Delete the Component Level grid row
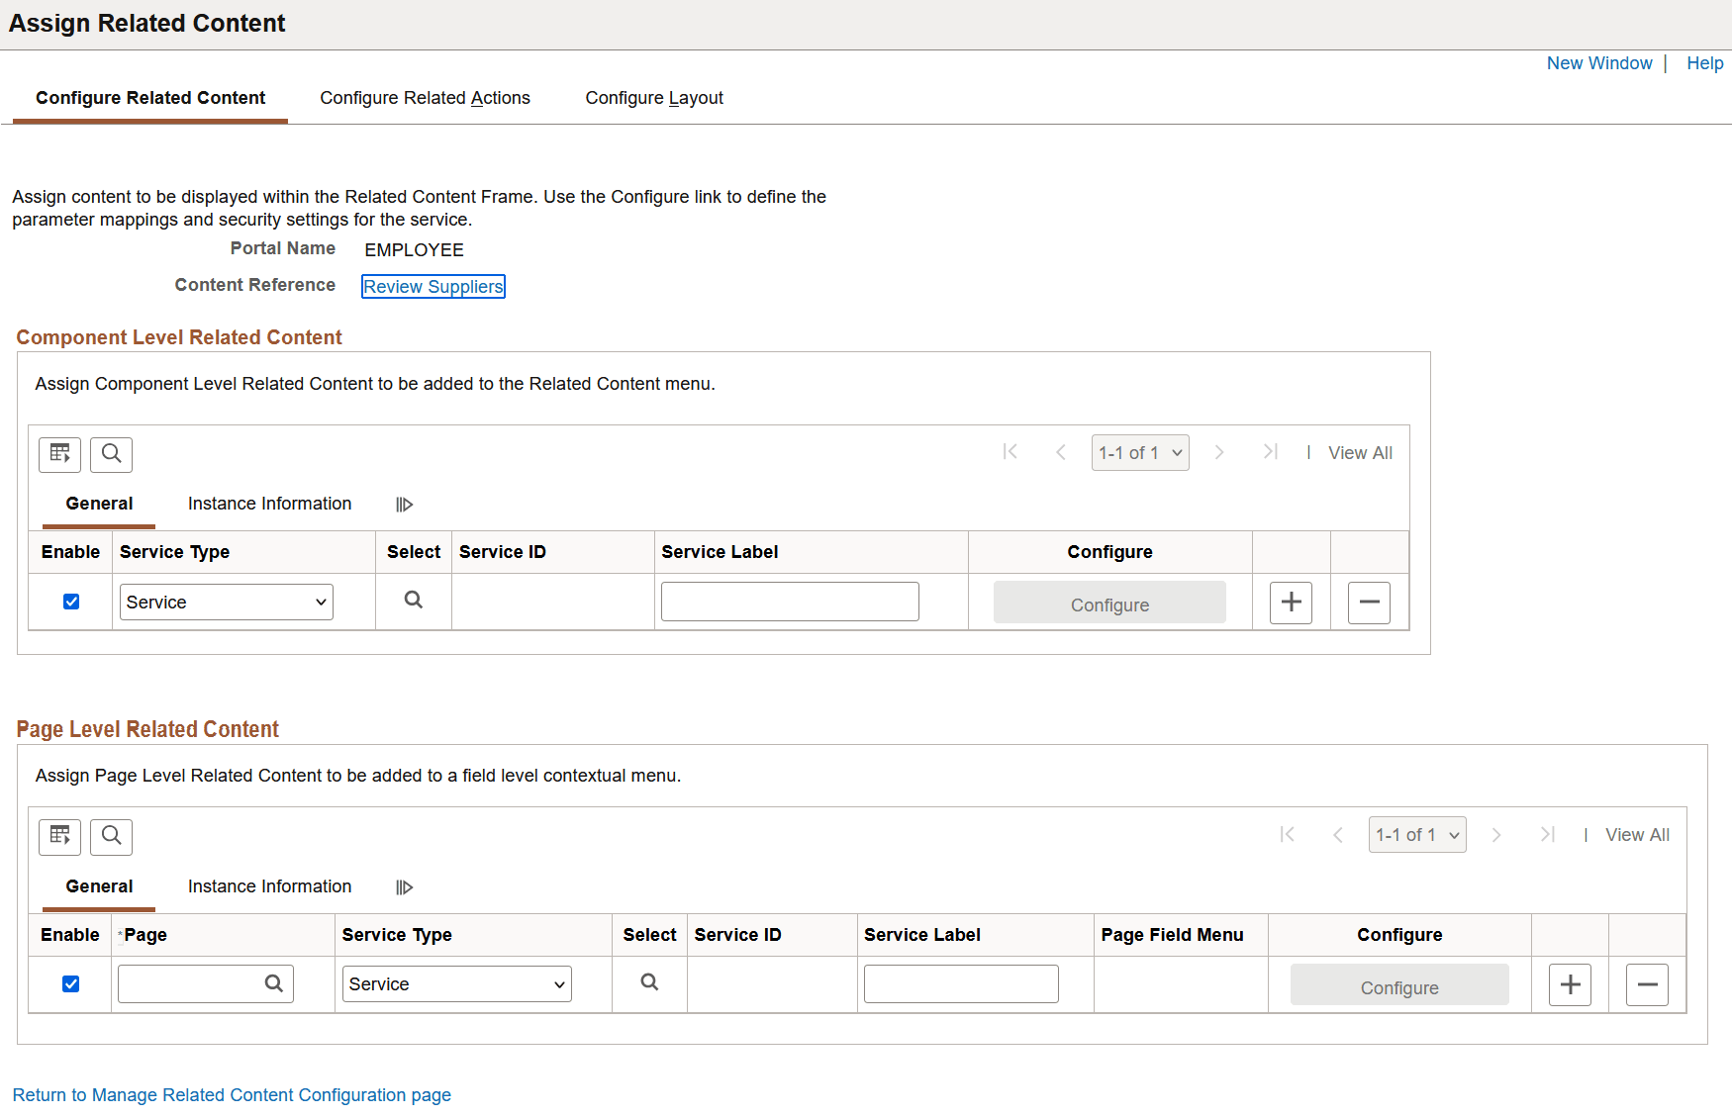 point(1369,603)
